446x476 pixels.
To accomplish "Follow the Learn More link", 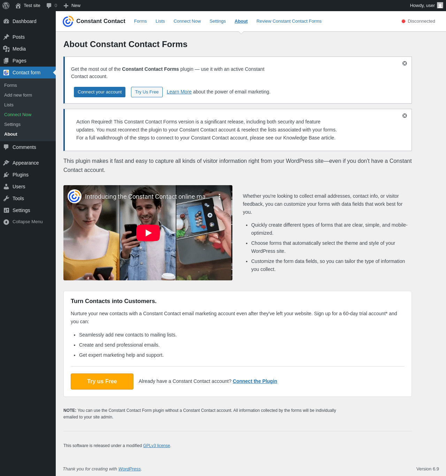I will [x=179, y=92].
